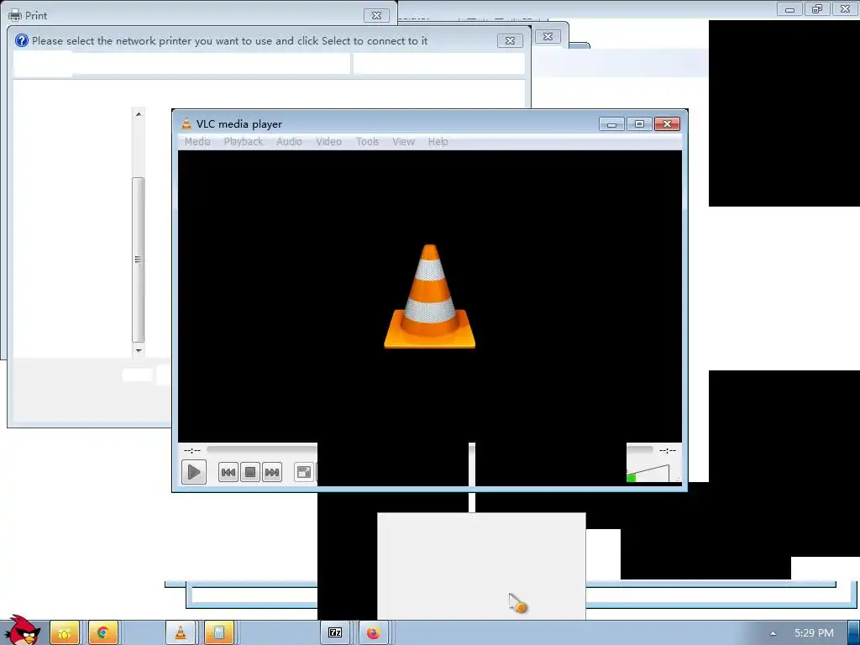Restore down the background main window
Screen dimensions: 860x645
click(x=817, y=8)
